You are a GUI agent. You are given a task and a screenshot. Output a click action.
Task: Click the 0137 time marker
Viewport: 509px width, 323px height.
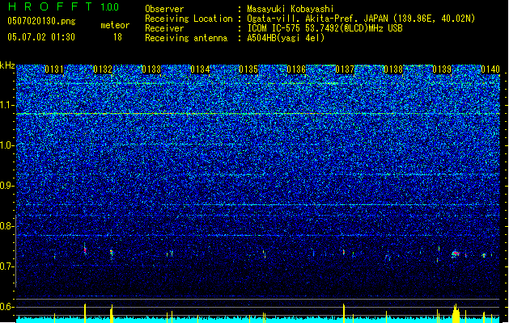click(x=345, y=69)
